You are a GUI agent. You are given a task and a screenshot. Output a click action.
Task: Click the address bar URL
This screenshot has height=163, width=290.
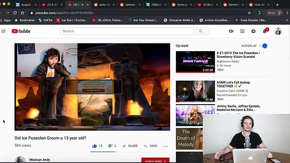64,13
